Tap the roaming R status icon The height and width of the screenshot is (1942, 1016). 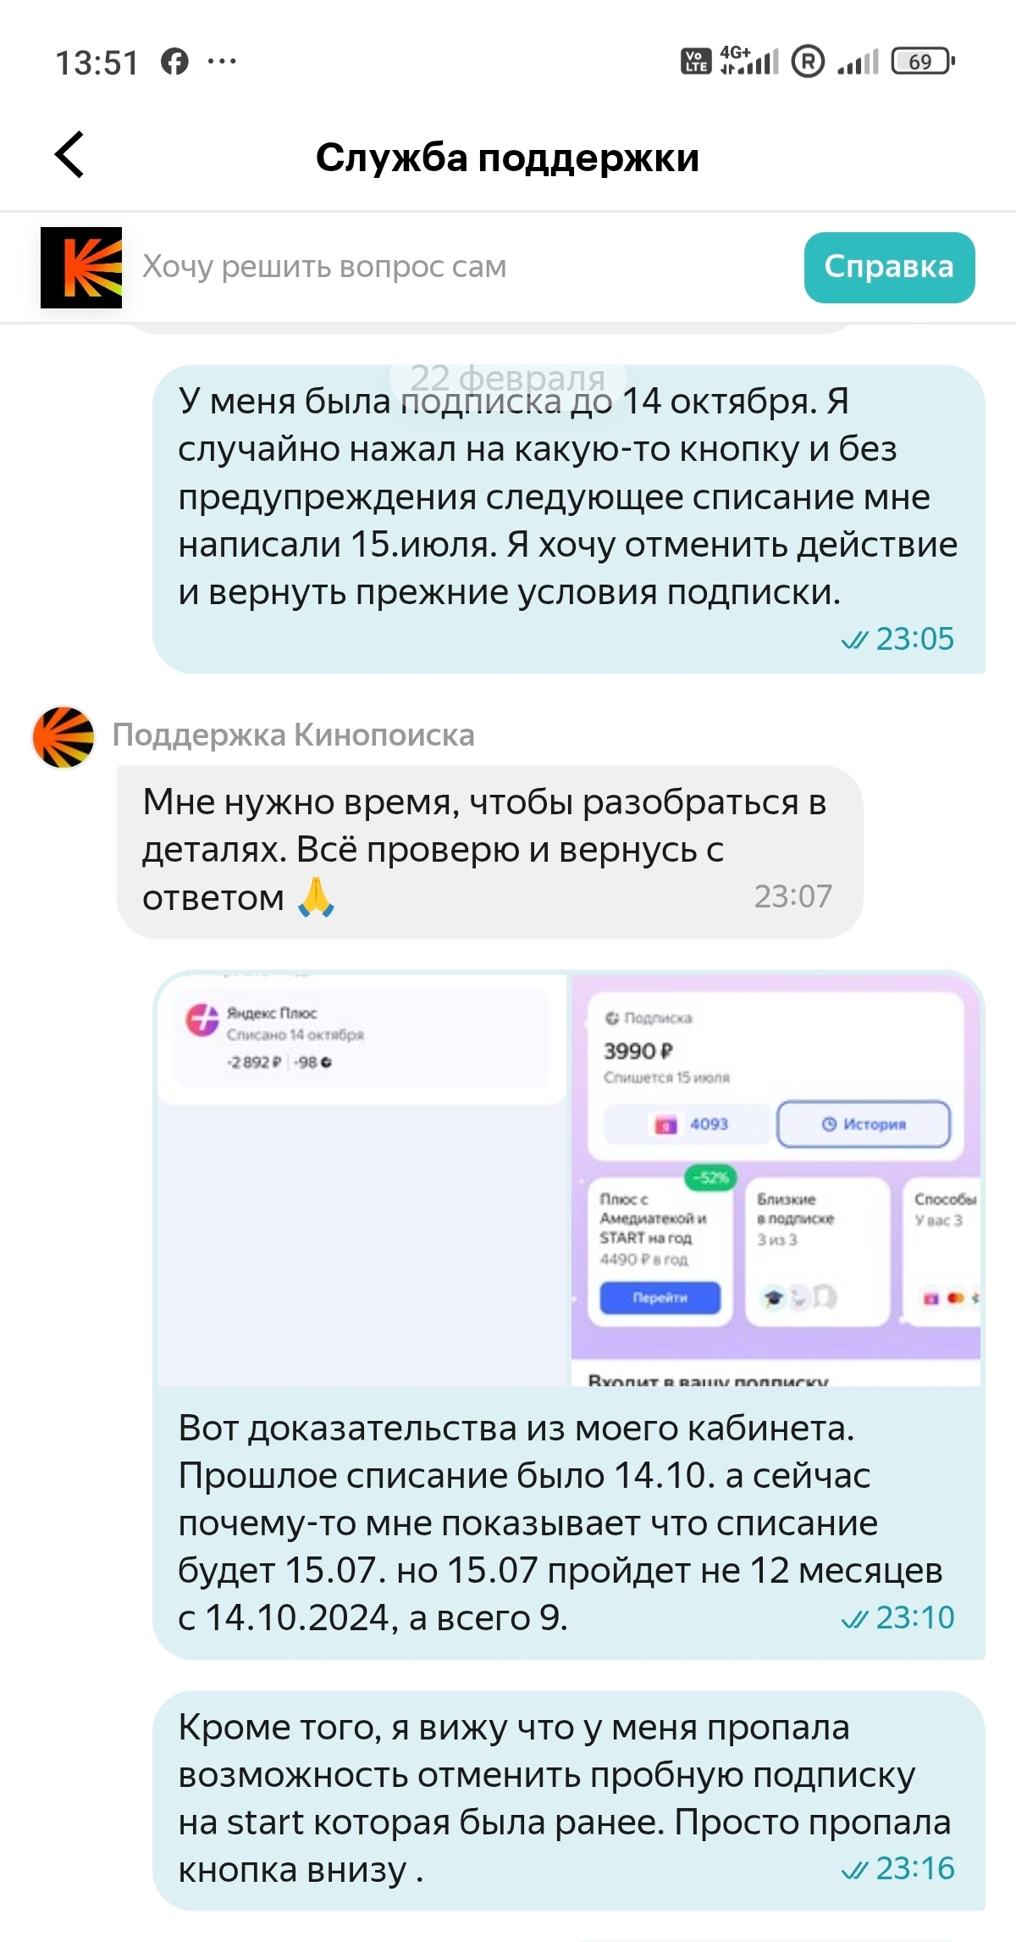(808, 62)
